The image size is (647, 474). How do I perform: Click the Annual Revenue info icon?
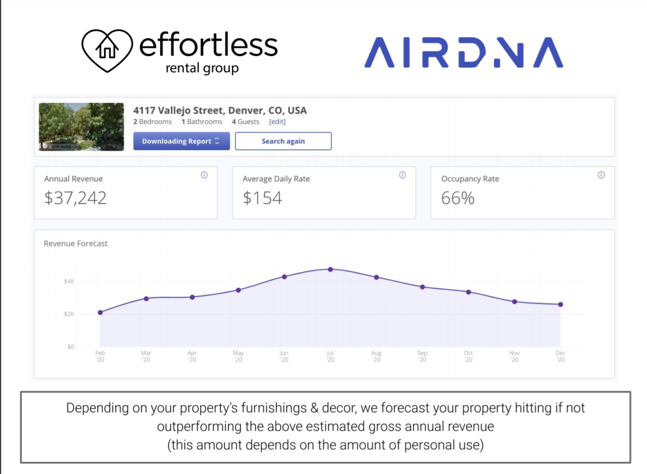[204, 175]
